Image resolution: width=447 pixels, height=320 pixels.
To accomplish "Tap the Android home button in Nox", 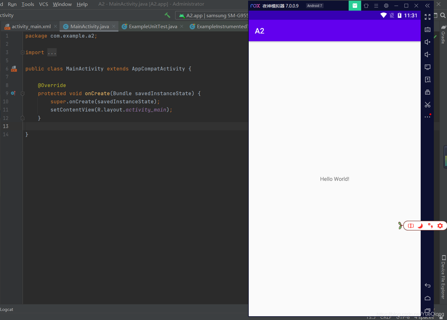I will click(428, 298).
